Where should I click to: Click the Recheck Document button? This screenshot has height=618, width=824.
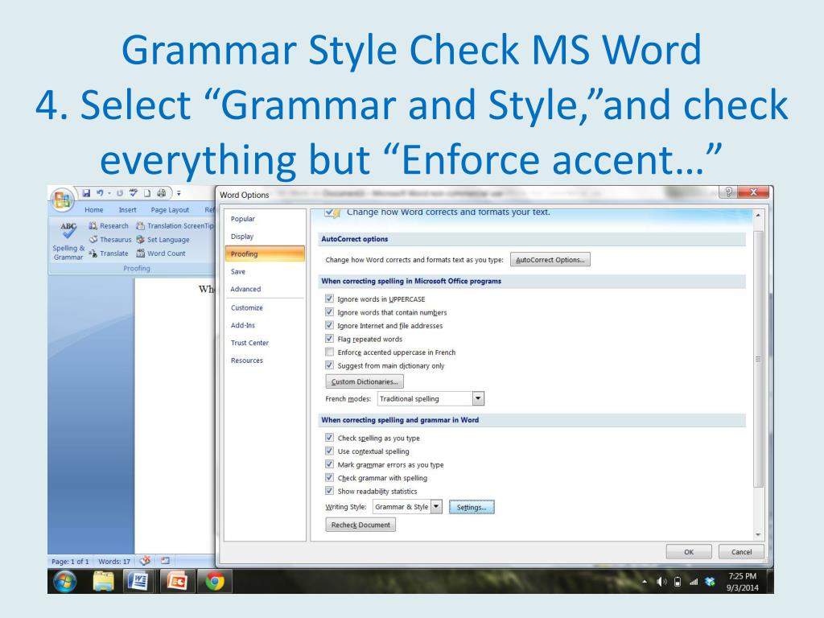click(360, 525)
